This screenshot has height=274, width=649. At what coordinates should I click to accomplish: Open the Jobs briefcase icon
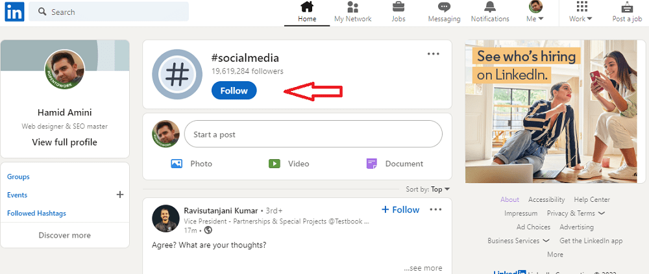(x=398, y=7)
